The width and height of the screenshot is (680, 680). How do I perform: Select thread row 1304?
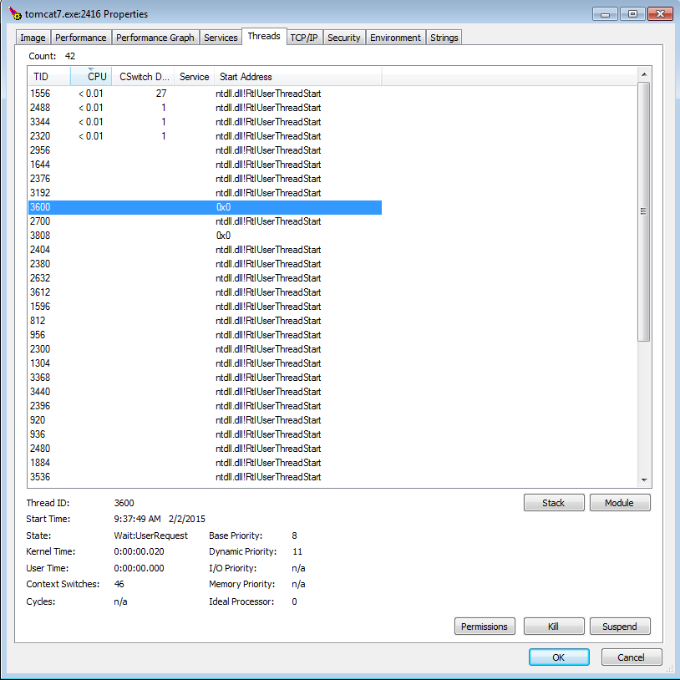coord(205,363)
